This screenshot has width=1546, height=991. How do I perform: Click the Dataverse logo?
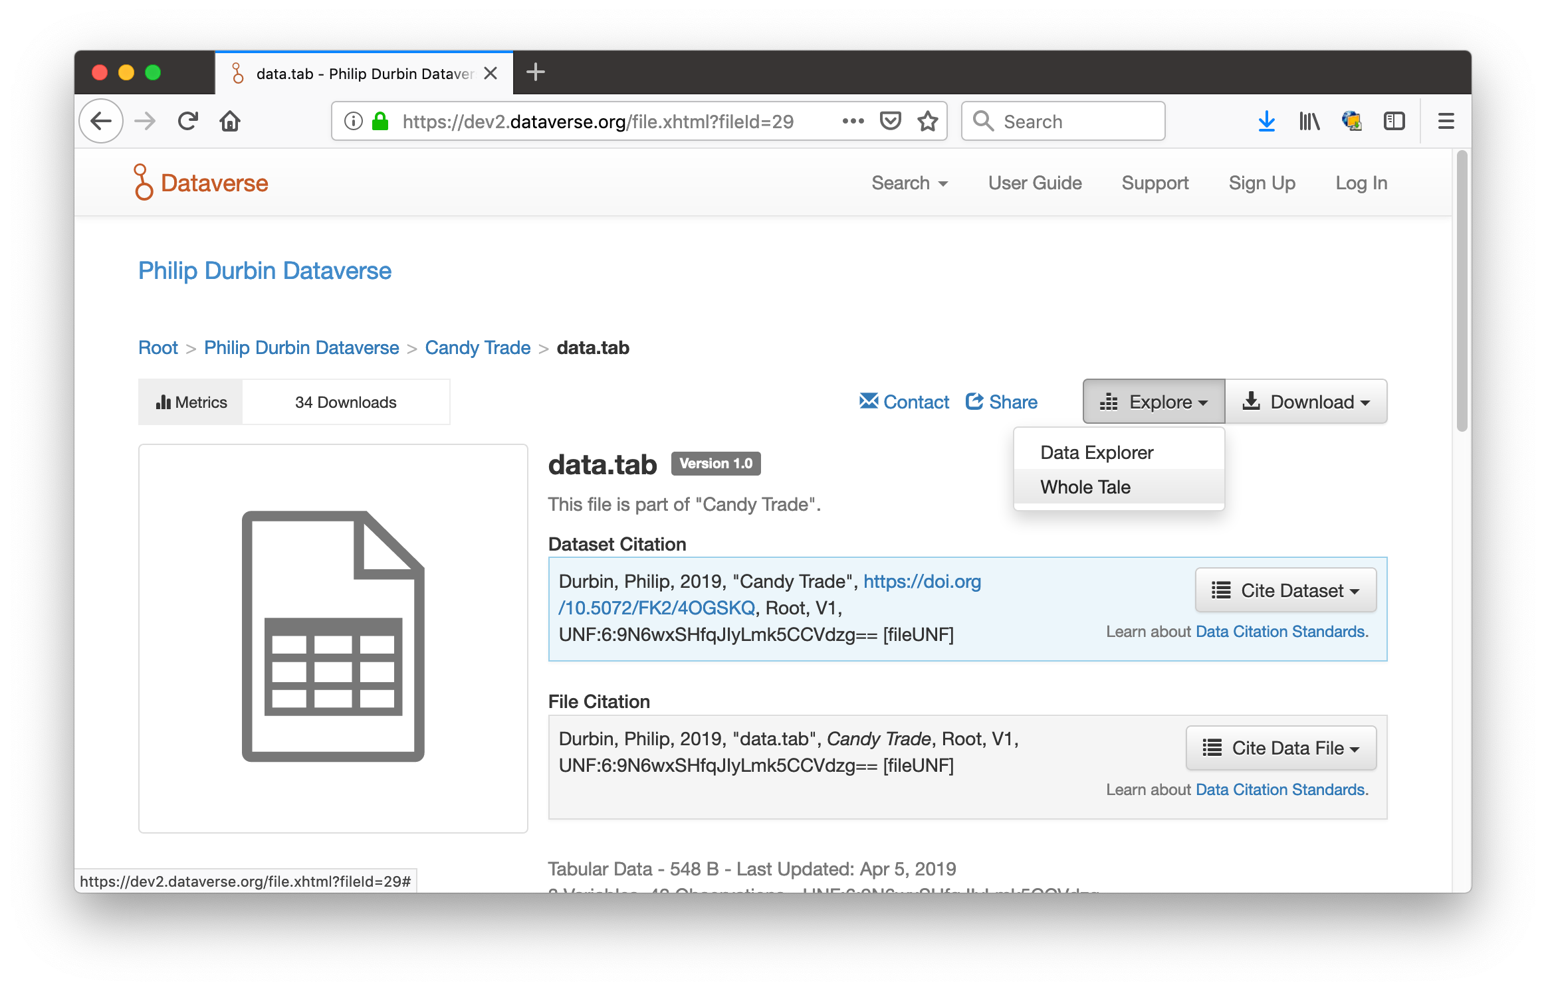click(201, 183)
